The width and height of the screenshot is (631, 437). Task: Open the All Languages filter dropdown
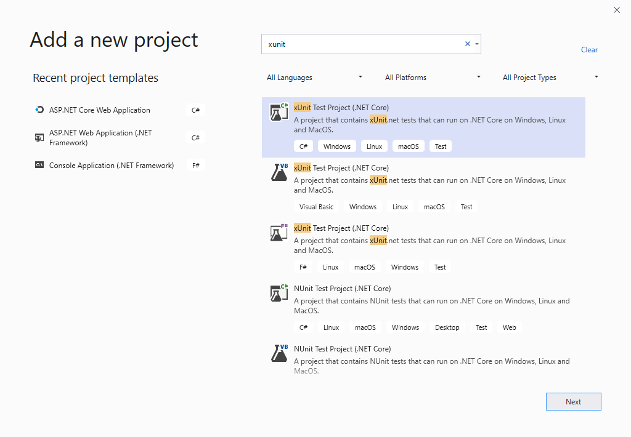coord(314,77)
